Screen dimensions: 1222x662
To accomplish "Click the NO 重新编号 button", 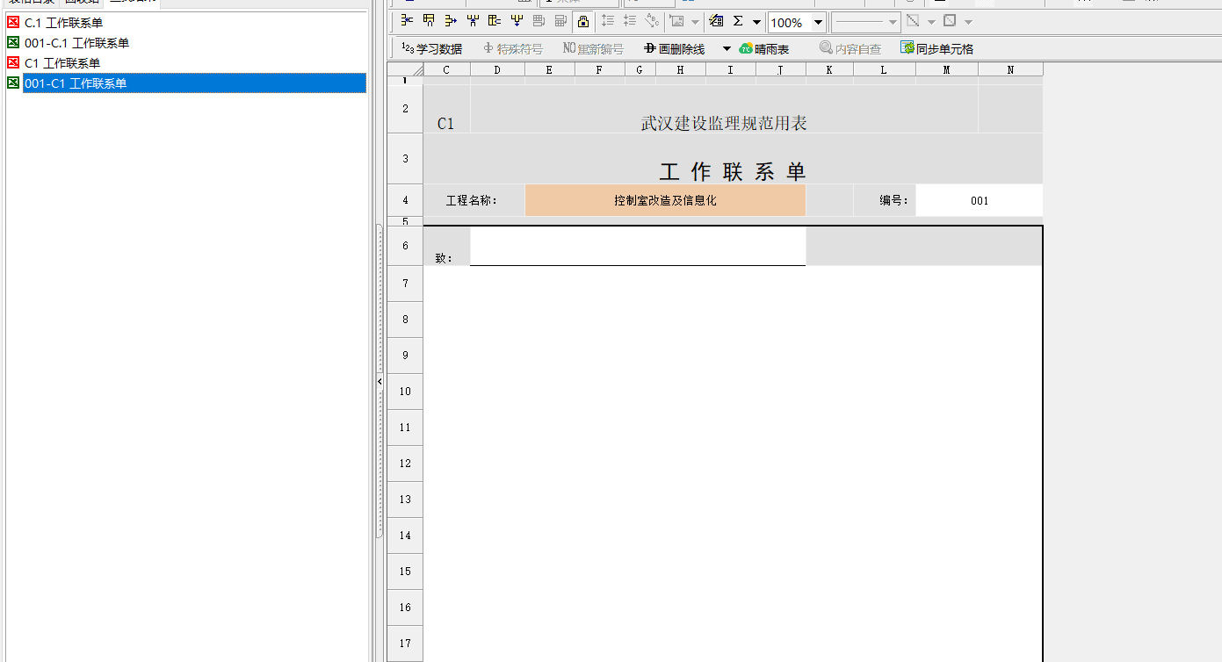I will (593, 49).
